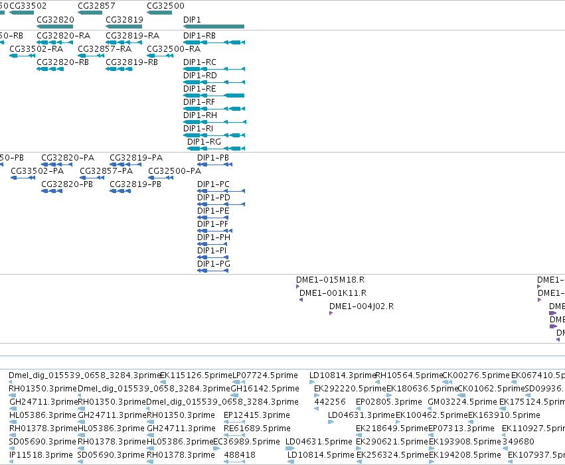The image size is (565, 465).
Task: Open the DIP1-PC protein feature
Action: [221, 191]
